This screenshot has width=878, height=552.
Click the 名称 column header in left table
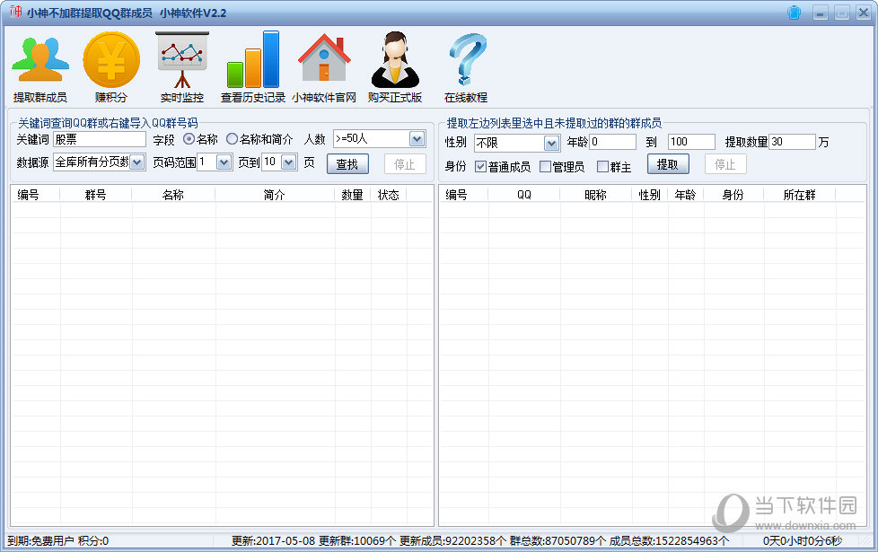point(173,194)
